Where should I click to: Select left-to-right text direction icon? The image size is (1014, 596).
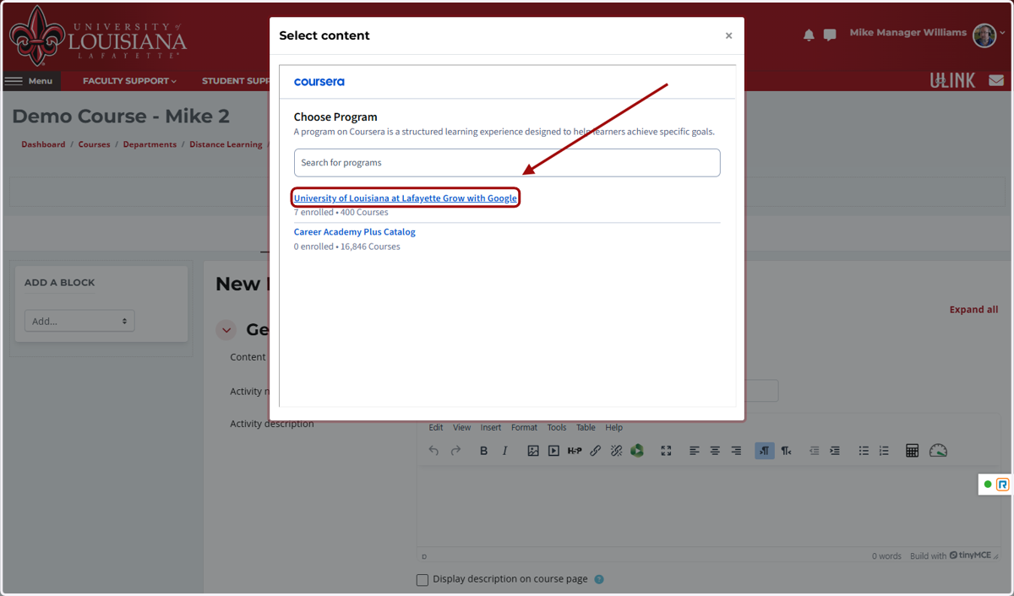coord(765,451)
